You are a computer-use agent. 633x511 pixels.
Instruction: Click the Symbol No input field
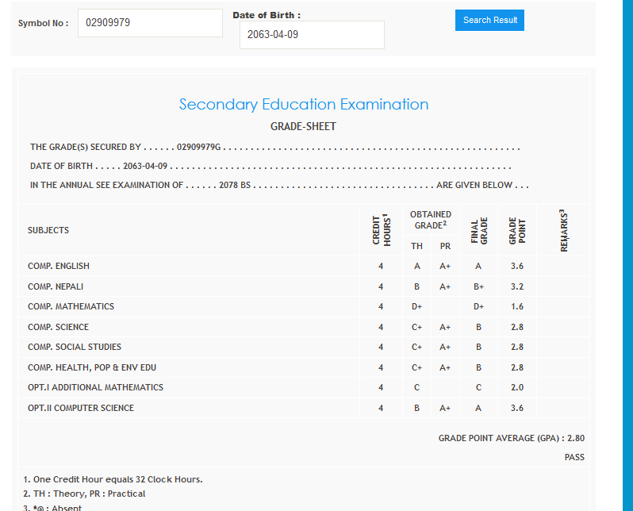point(150,23)
